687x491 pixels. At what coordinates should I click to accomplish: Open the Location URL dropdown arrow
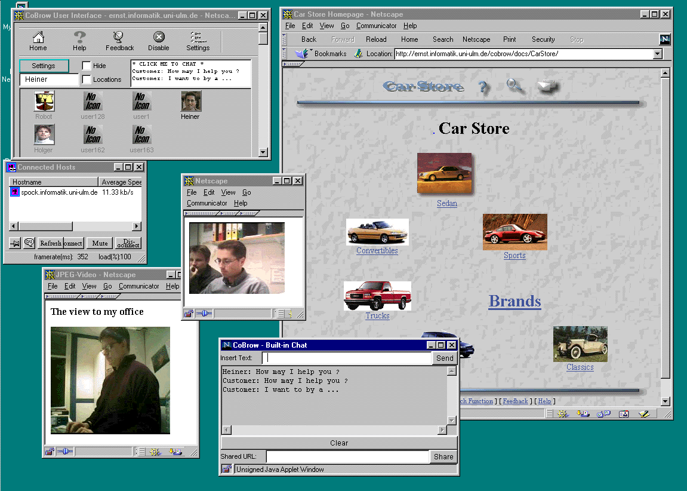658,54
